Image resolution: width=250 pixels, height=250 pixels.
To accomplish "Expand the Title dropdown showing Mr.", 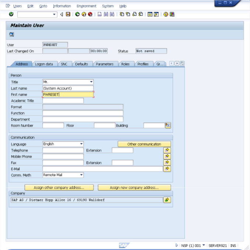I will (91, 82).
